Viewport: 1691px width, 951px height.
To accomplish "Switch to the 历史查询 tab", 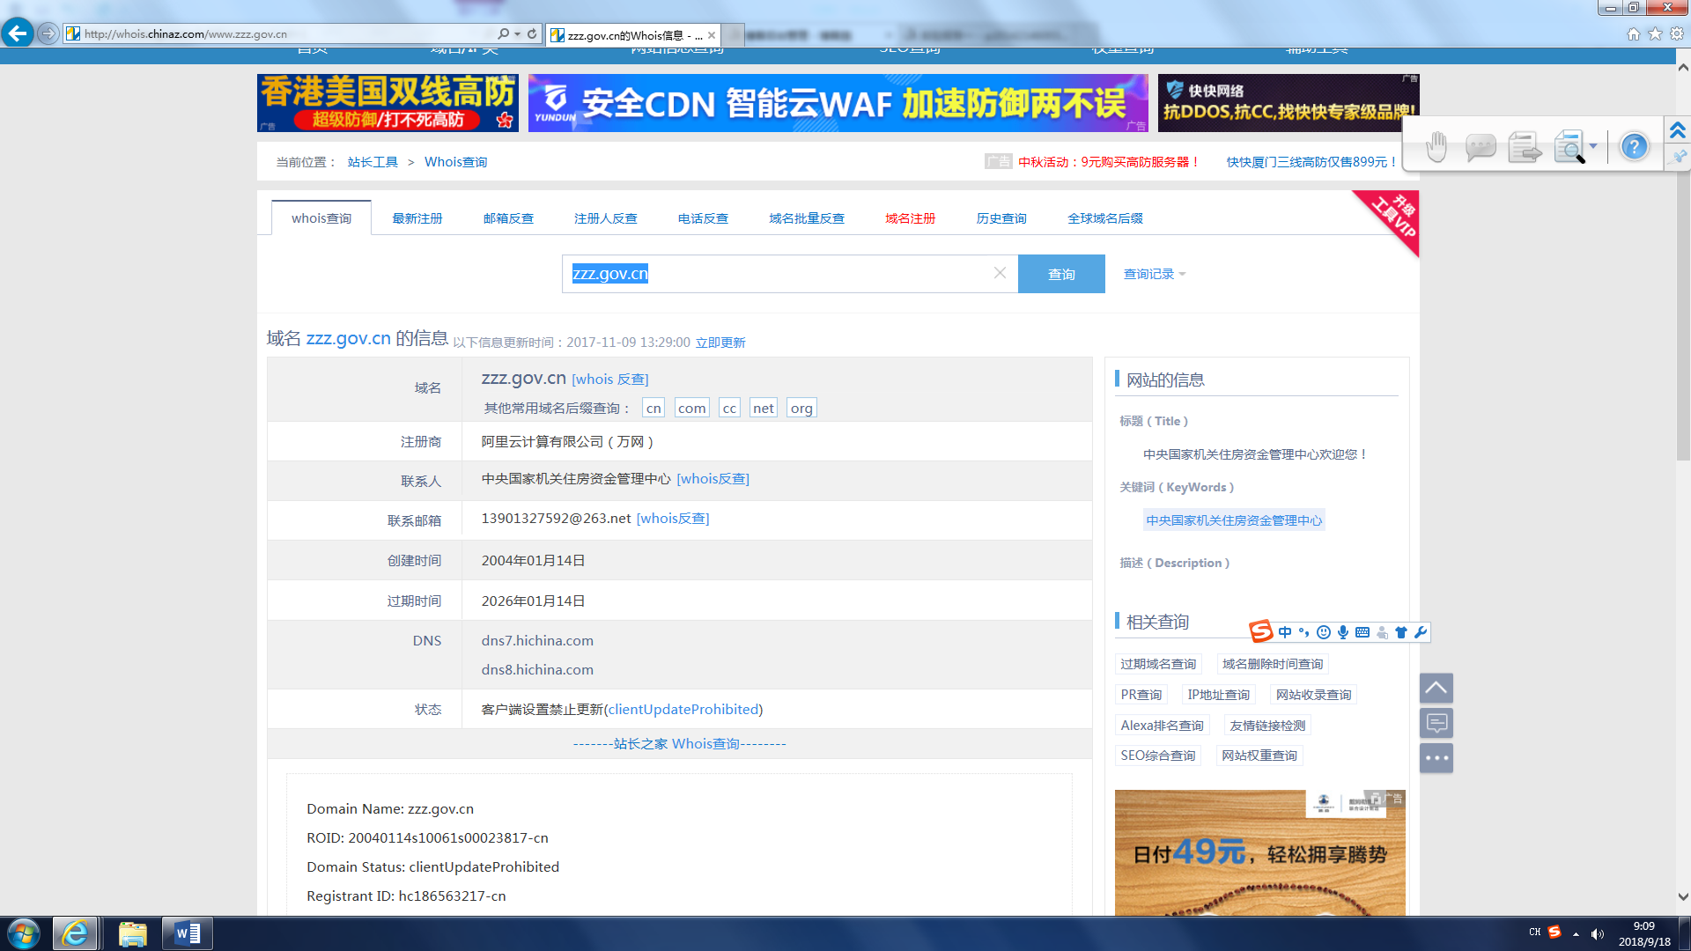I will tap(1001, 218).
